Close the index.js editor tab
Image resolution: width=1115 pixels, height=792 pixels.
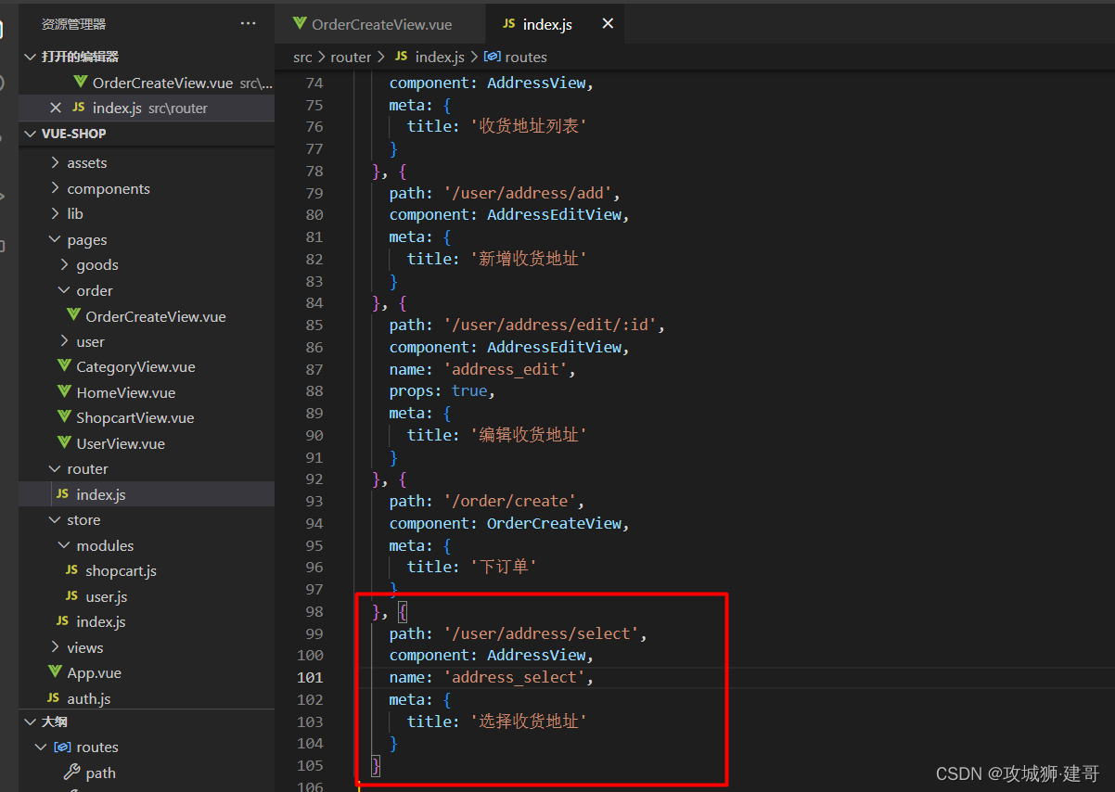[x=608, y=24]
